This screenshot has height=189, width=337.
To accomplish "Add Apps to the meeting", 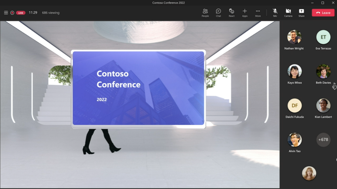I will coord(244,13).
